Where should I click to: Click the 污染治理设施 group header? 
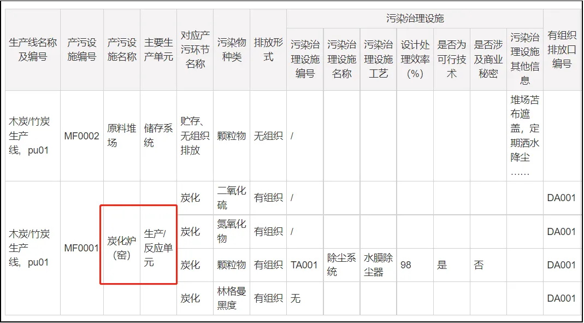click(415, 19)
